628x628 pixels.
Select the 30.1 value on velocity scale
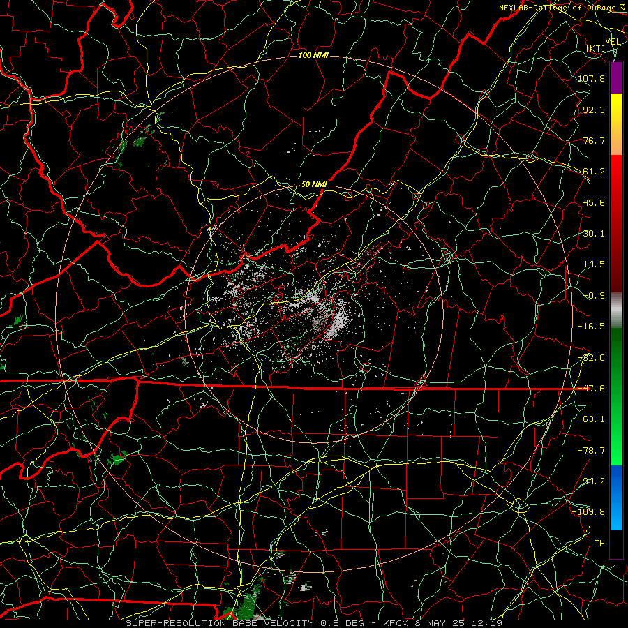594,234
